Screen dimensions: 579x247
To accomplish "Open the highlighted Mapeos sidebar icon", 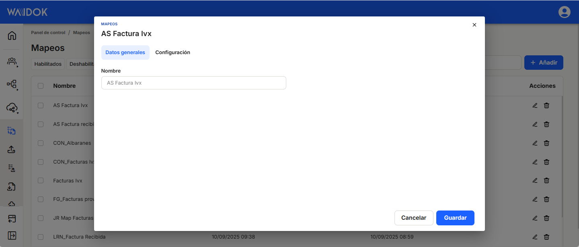I will point(12,131).
